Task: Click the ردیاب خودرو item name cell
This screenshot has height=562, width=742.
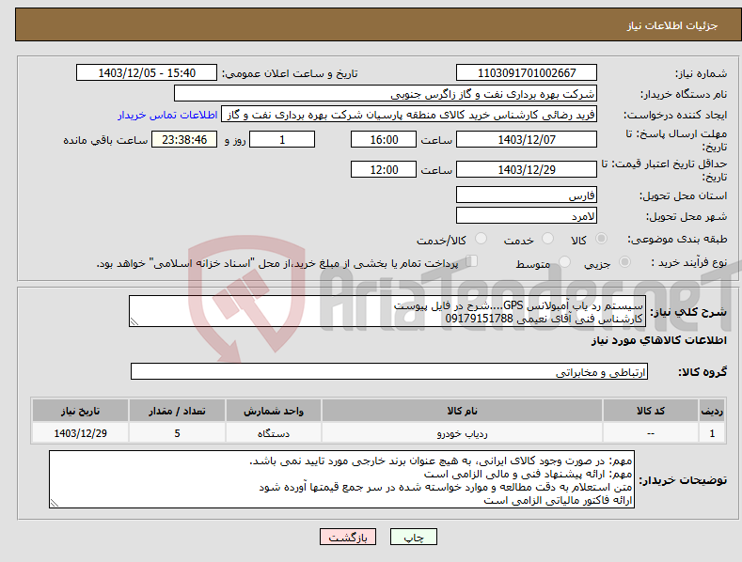Action: click(x=462, y=433)
